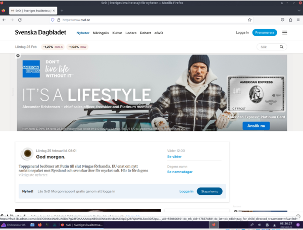303x230 pixels.
Task: Click Logga in in Morgonrapport banner
Action: (186, 191)
